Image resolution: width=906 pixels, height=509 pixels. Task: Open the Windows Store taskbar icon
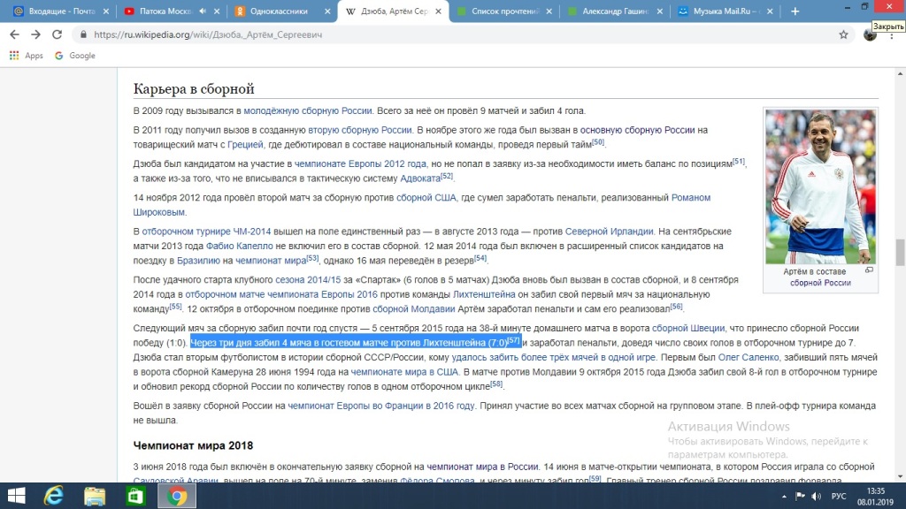pos(135,496)
